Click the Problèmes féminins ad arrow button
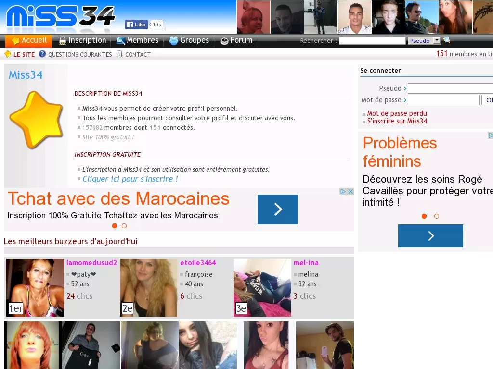493x369 pixels. click(x=430, y=236)
